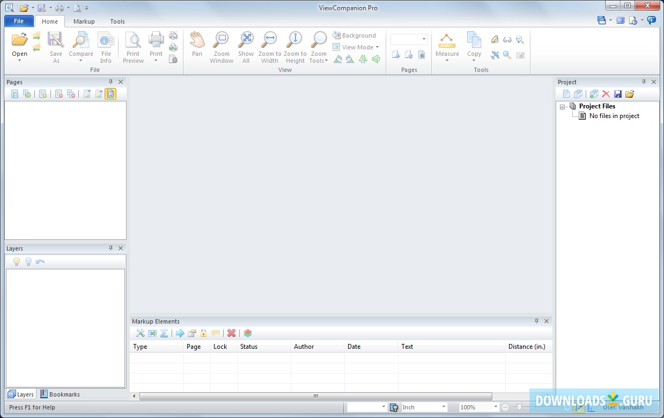Choose Zoom to Height
This screenshot has width=664, height=418.
295,47
